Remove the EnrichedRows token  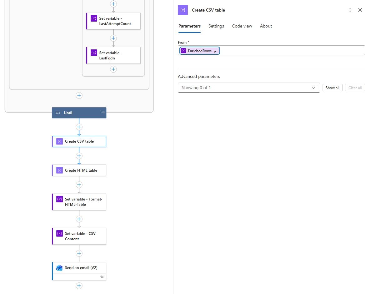[215, 51]
